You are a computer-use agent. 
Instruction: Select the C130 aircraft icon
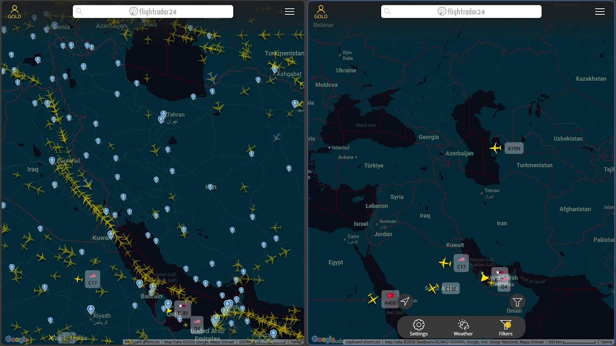(433, 288)
